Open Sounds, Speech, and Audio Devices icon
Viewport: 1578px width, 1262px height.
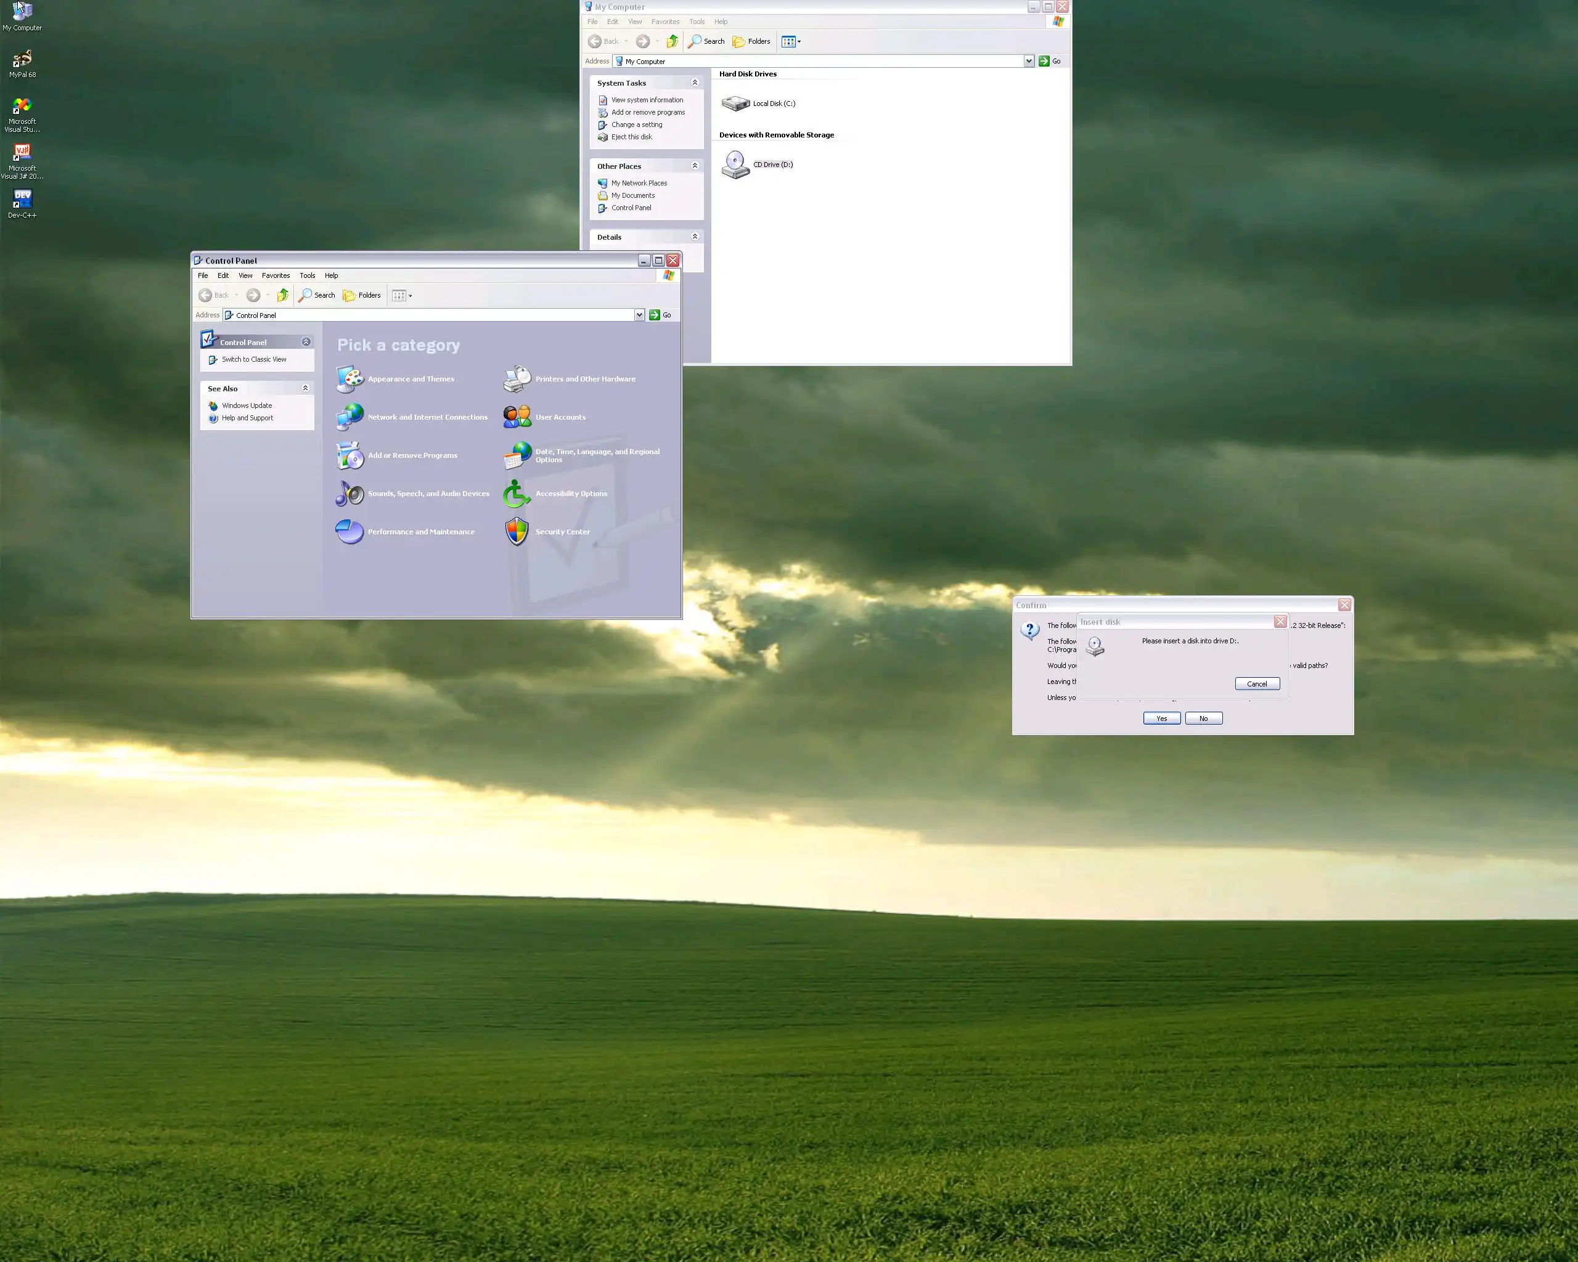point(349,494)
